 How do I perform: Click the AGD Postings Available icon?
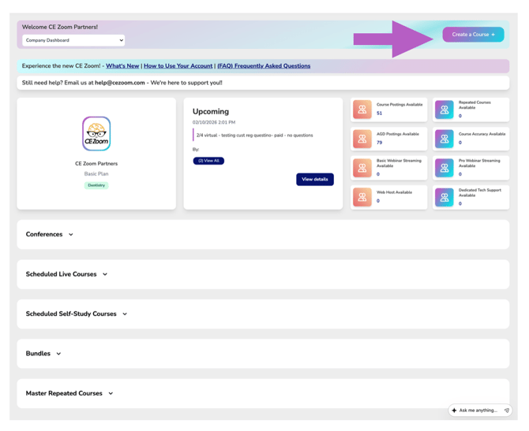point(362,139)
